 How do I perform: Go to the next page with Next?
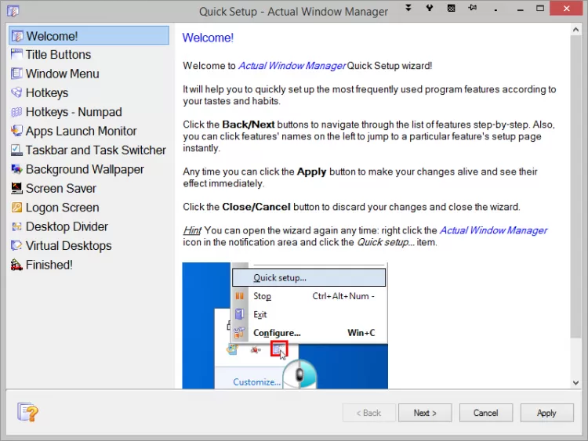coord(425,413)
